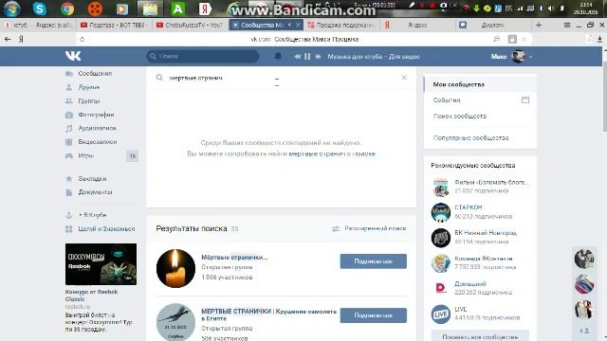This screenshot has width=607, height=341.
Task: Subscribe to Крушение самолета в Египте group
Action: pyautogui.click(x=373, y=315)
